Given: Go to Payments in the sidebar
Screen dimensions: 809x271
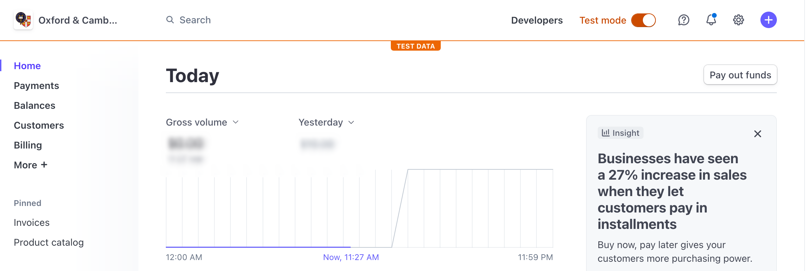Looking at the screenshot, I should (x=37, y=86).
